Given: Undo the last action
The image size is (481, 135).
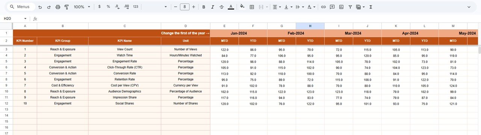Looking at the screenshot, I should 40,7.
